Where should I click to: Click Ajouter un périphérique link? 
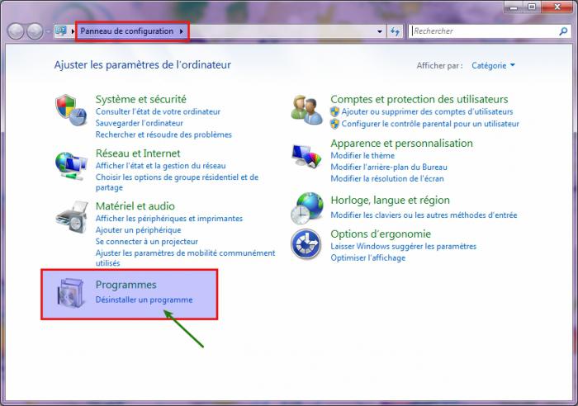coord(138,230)
